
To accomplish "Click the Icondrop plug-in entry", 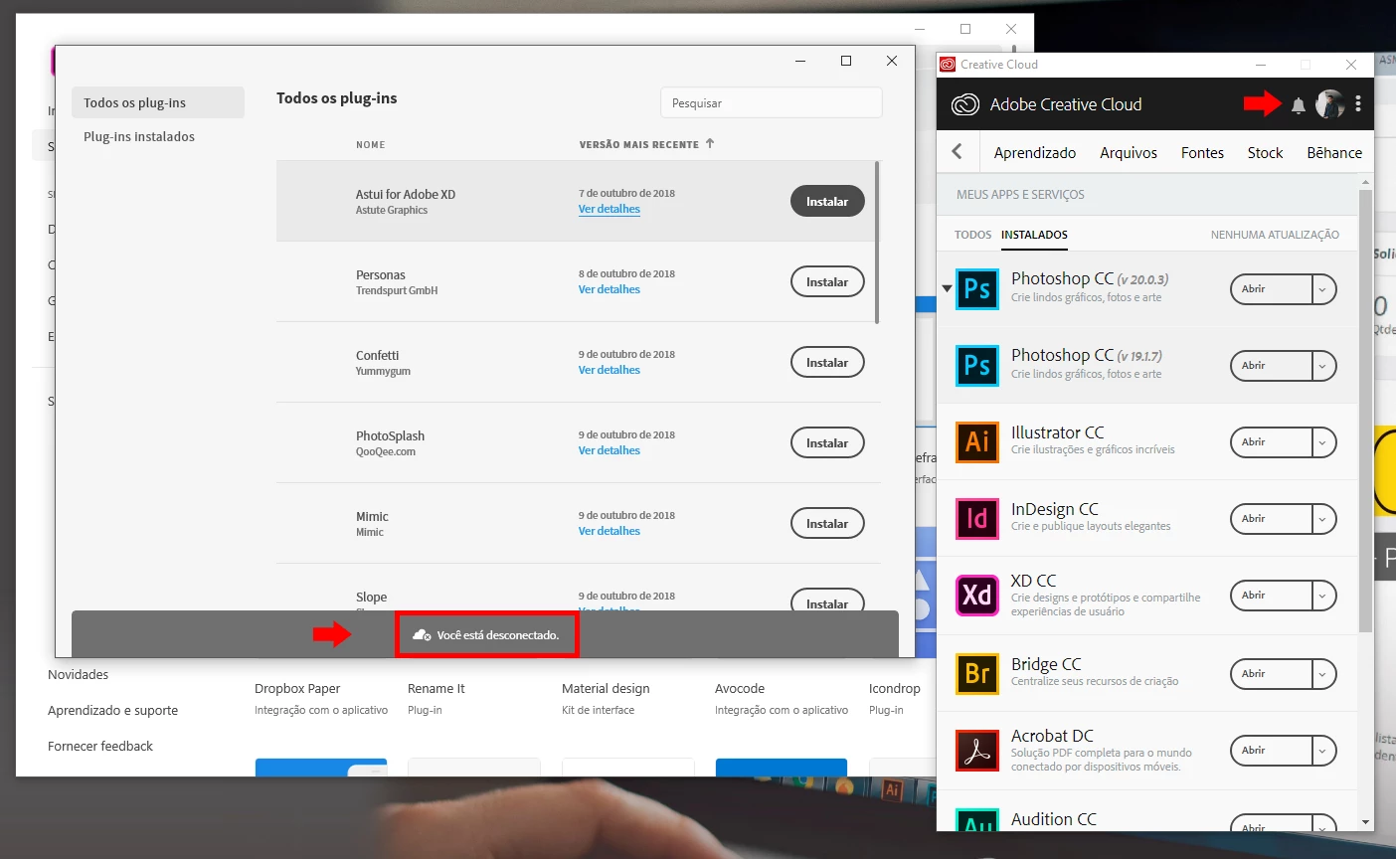I will [x=894, y=698].
